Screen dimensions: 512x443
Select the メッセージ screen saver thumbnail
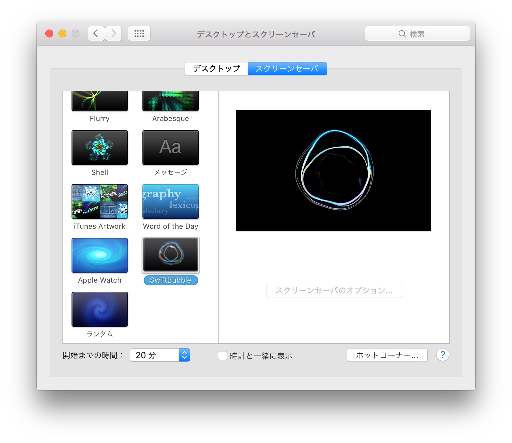171,148
